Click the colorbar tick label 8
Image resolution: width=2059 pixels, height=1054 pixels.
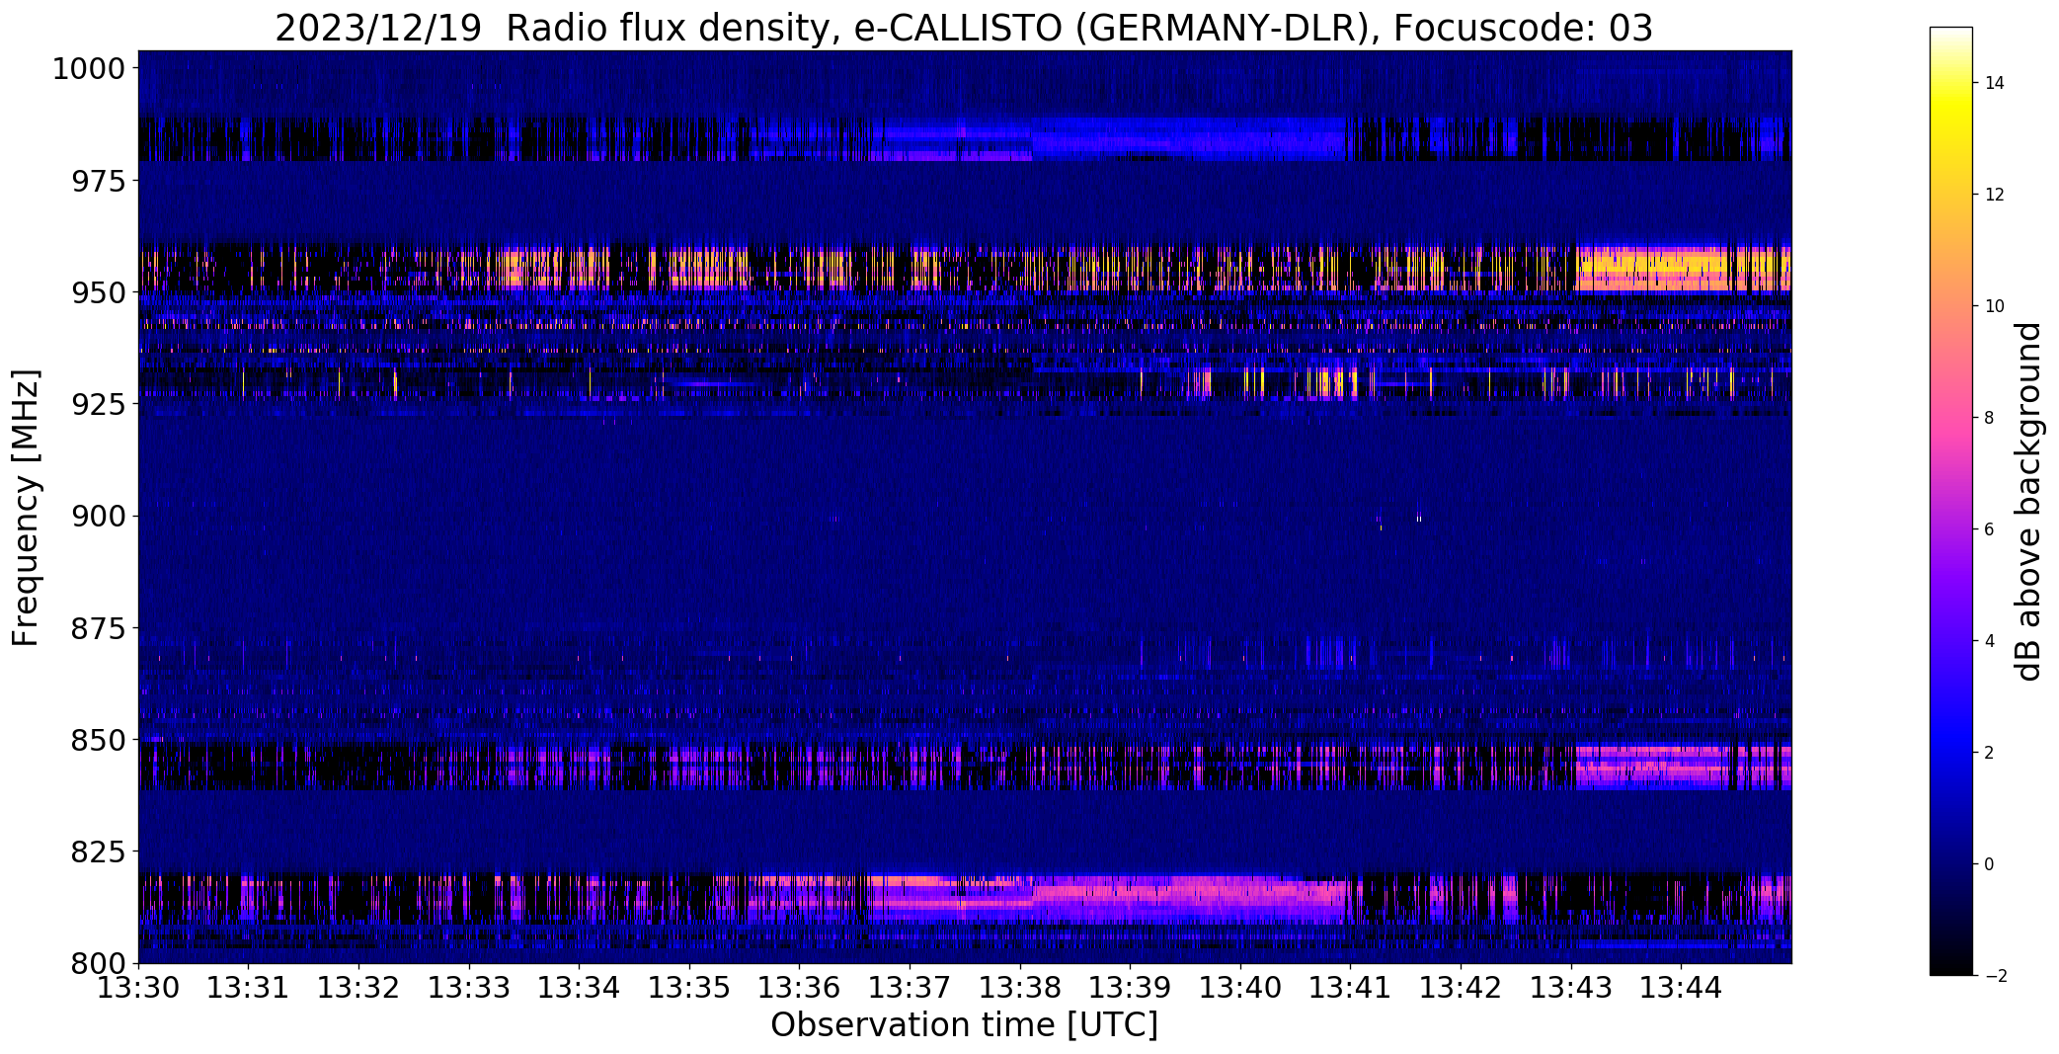point(1989,418)
